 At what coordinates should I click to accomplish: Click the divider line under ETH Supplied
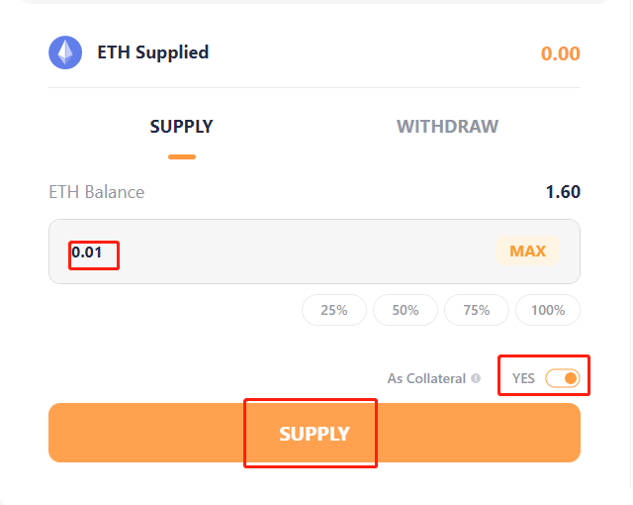click(315, 87)
